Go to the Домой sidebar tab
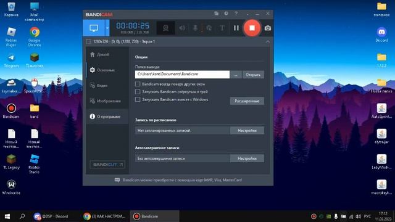 [x=107, y=54]
